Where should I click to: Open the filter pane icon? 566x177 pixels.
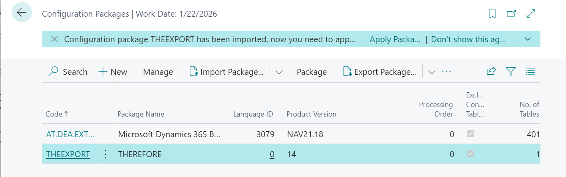[510, 72]
